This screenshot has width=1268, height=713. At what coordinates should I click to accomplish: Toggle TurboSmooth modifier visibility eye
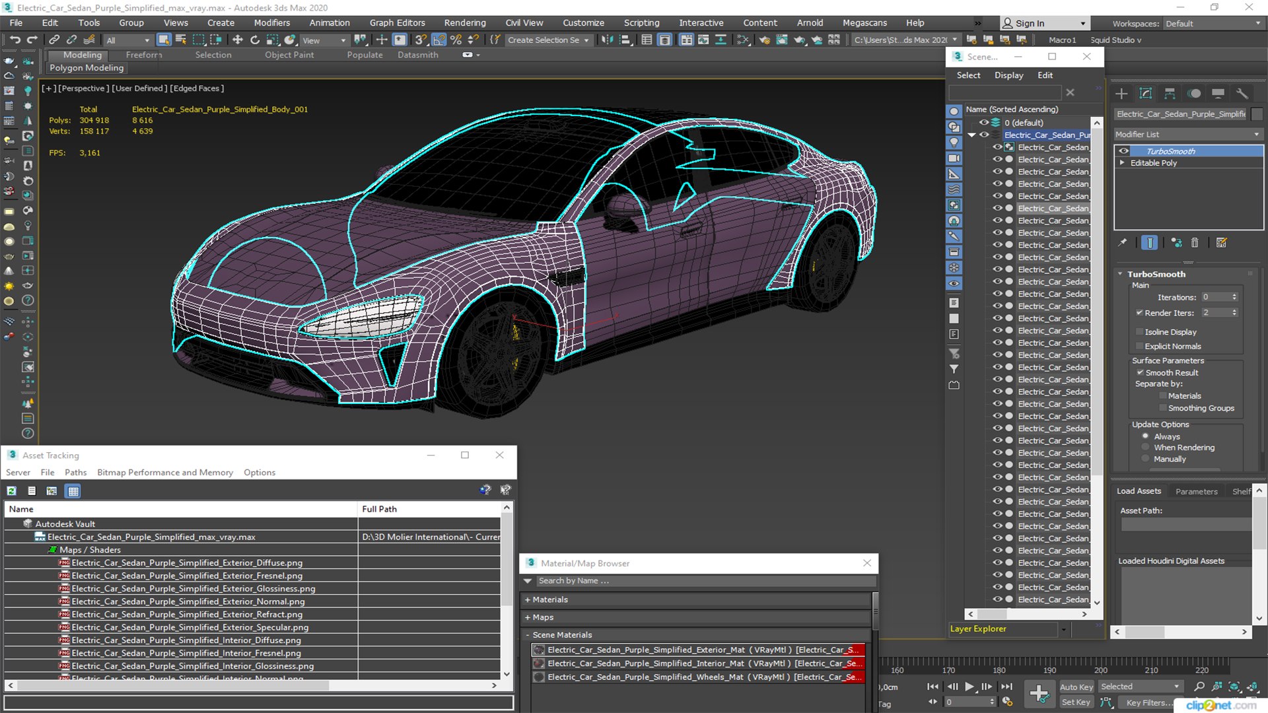click(x=1124, y=151)
